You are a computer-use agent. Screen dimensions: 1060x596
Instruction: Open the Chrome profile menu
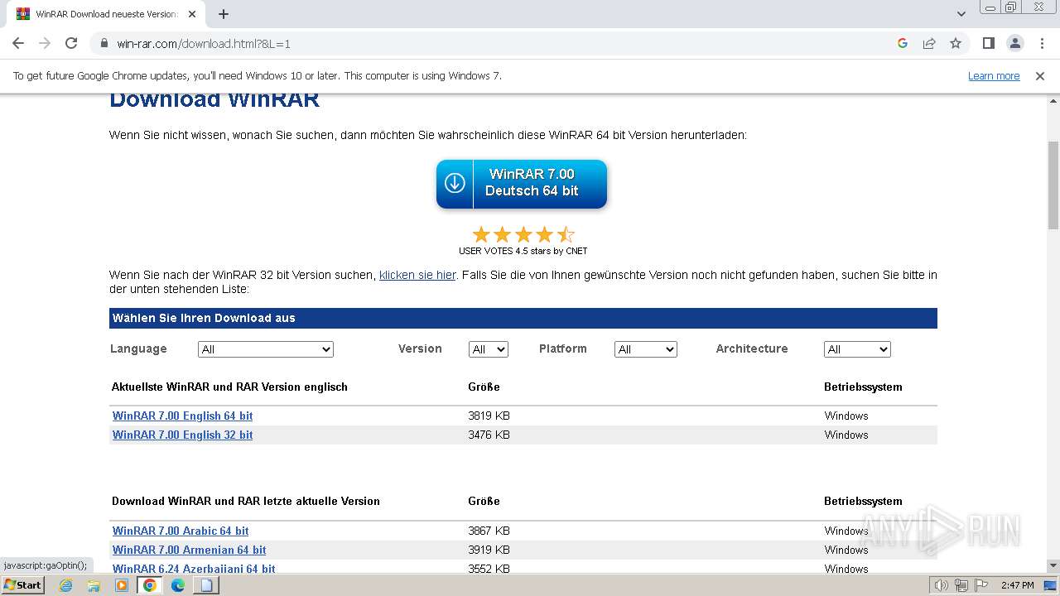pos(1015,43)
